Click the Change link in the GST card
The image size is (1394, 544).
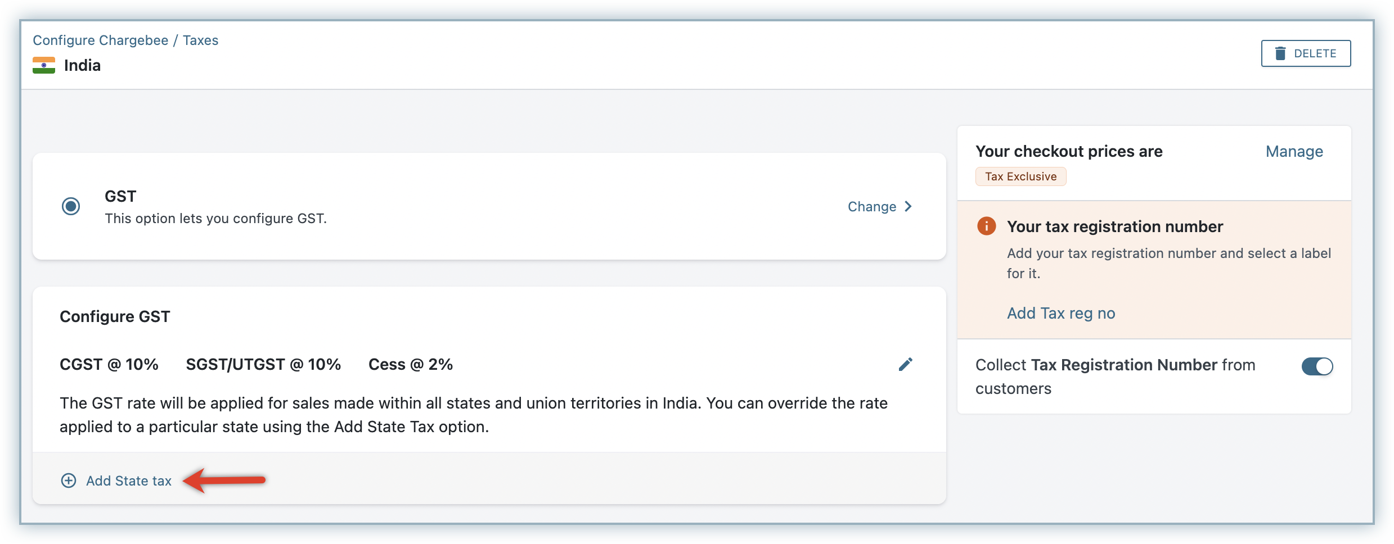tap(871, 207)
